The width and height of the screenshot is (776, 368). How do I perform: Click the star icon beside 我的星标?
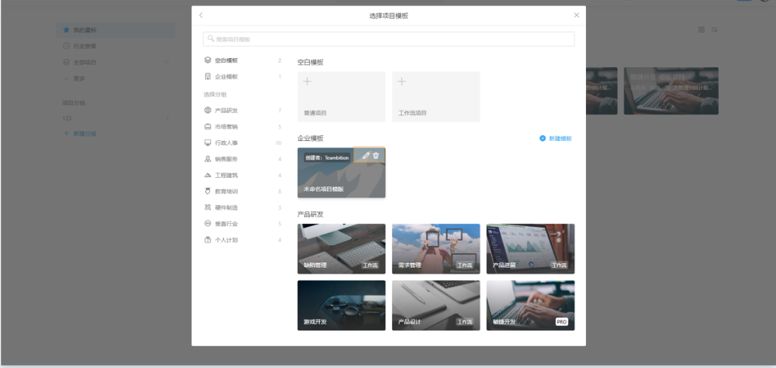click(x=66, y=30)
